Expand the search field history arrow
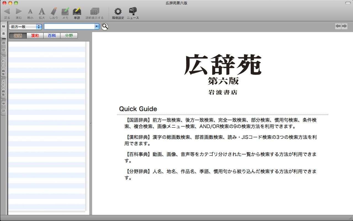 (x=97, y=27)
